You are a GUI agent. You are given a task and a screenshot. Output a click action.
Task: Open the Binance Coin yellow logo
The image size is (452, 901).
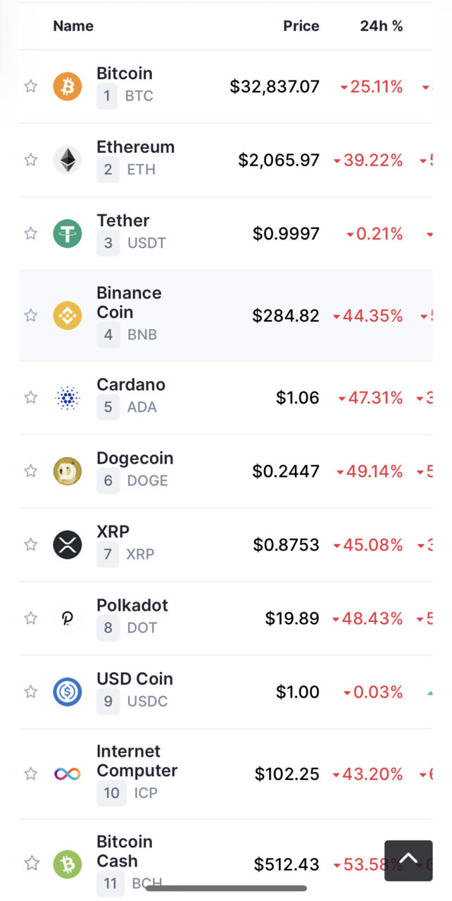click(x=68, y=316)
